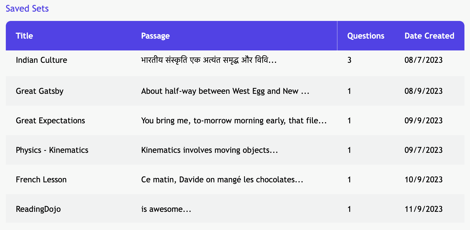Click the Hindi passage preview text
The height and width of the screenshot is (230, 470).
click(x=208, y=60)
